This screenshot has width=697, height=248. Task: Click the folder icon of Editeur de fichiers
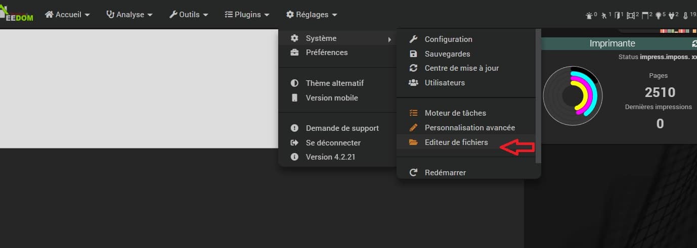pos(413,142)
